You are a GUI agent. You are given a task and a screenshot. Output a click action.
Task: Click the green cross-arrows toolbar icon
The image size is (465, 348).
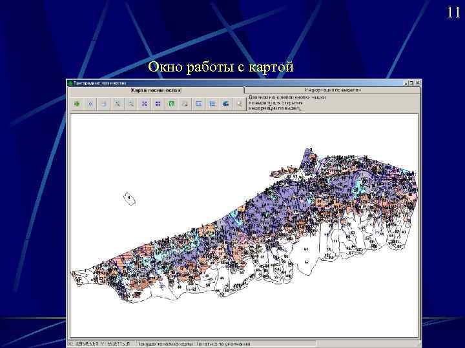(x=77, y=104)
